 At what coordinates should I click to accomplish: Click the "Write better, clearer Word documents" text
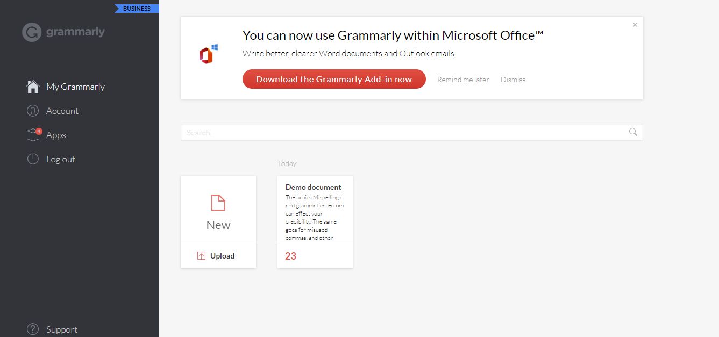coord(349,54)
